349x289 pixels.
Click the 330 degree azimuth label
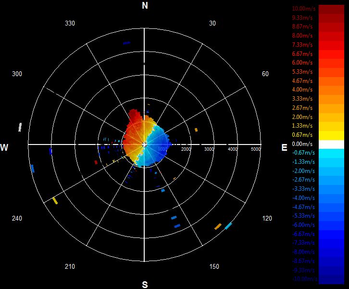pos(70,23)
